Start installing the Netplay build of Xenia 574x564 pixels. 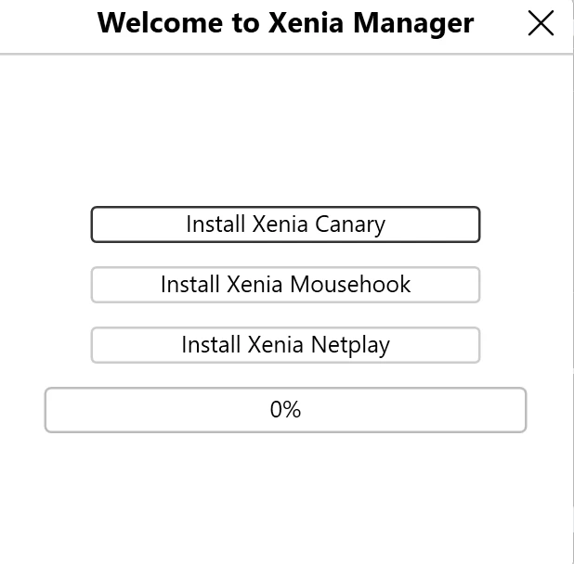(x=285, y=345)
